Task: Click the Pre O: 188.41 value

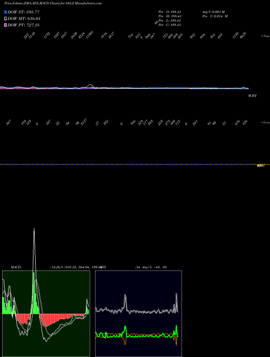Action: pyautogui.click(x=170, y=12)
